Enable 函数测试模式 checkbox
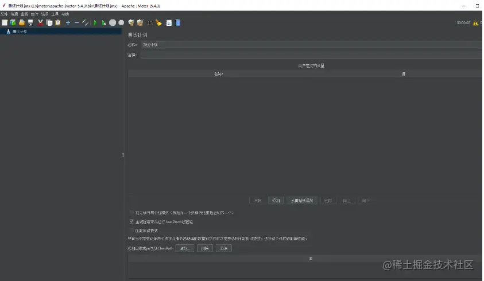Image resolution: width=484 pixels, height=281 pixels. 132,231
